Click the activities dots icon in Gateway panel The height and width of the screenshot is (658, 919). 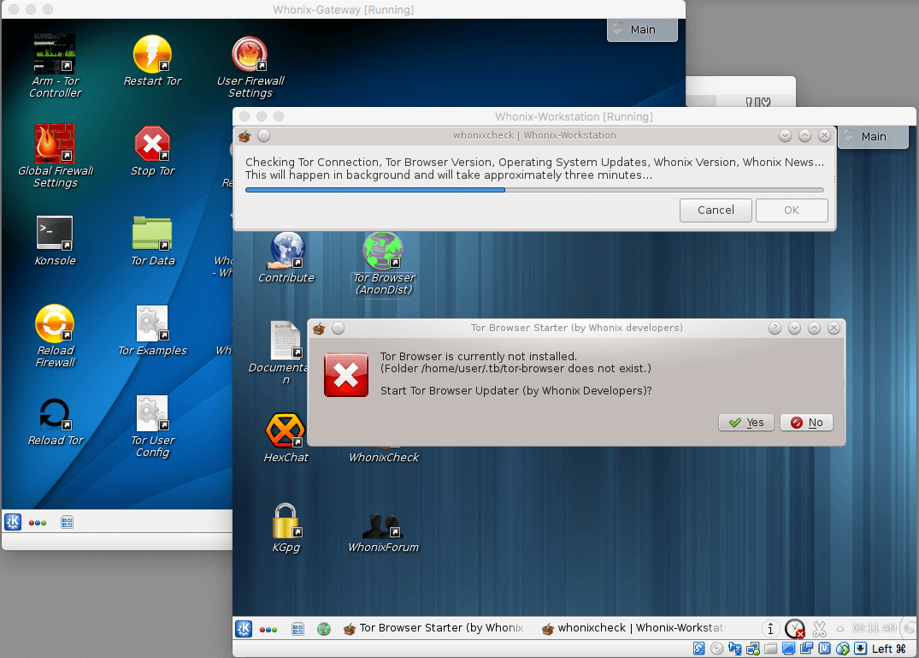(38, 523)
